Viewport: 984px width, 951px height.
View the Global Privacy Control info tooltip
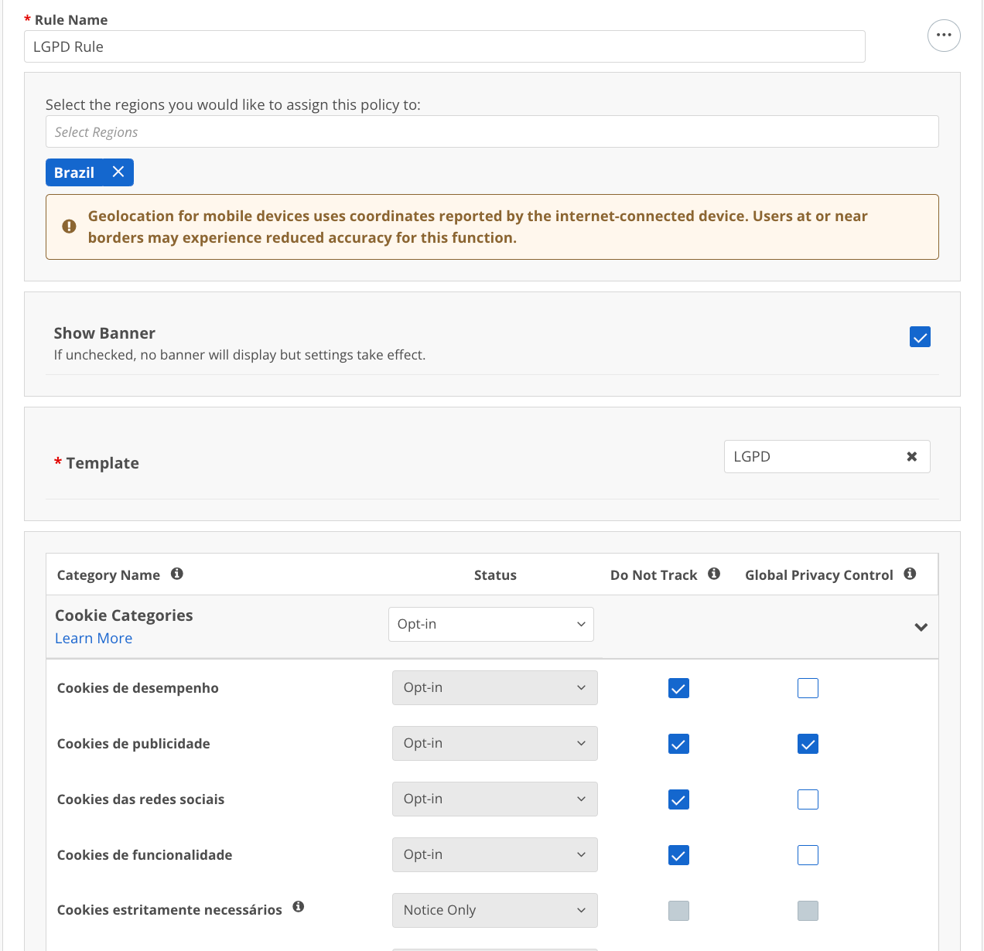pos(910,574)
